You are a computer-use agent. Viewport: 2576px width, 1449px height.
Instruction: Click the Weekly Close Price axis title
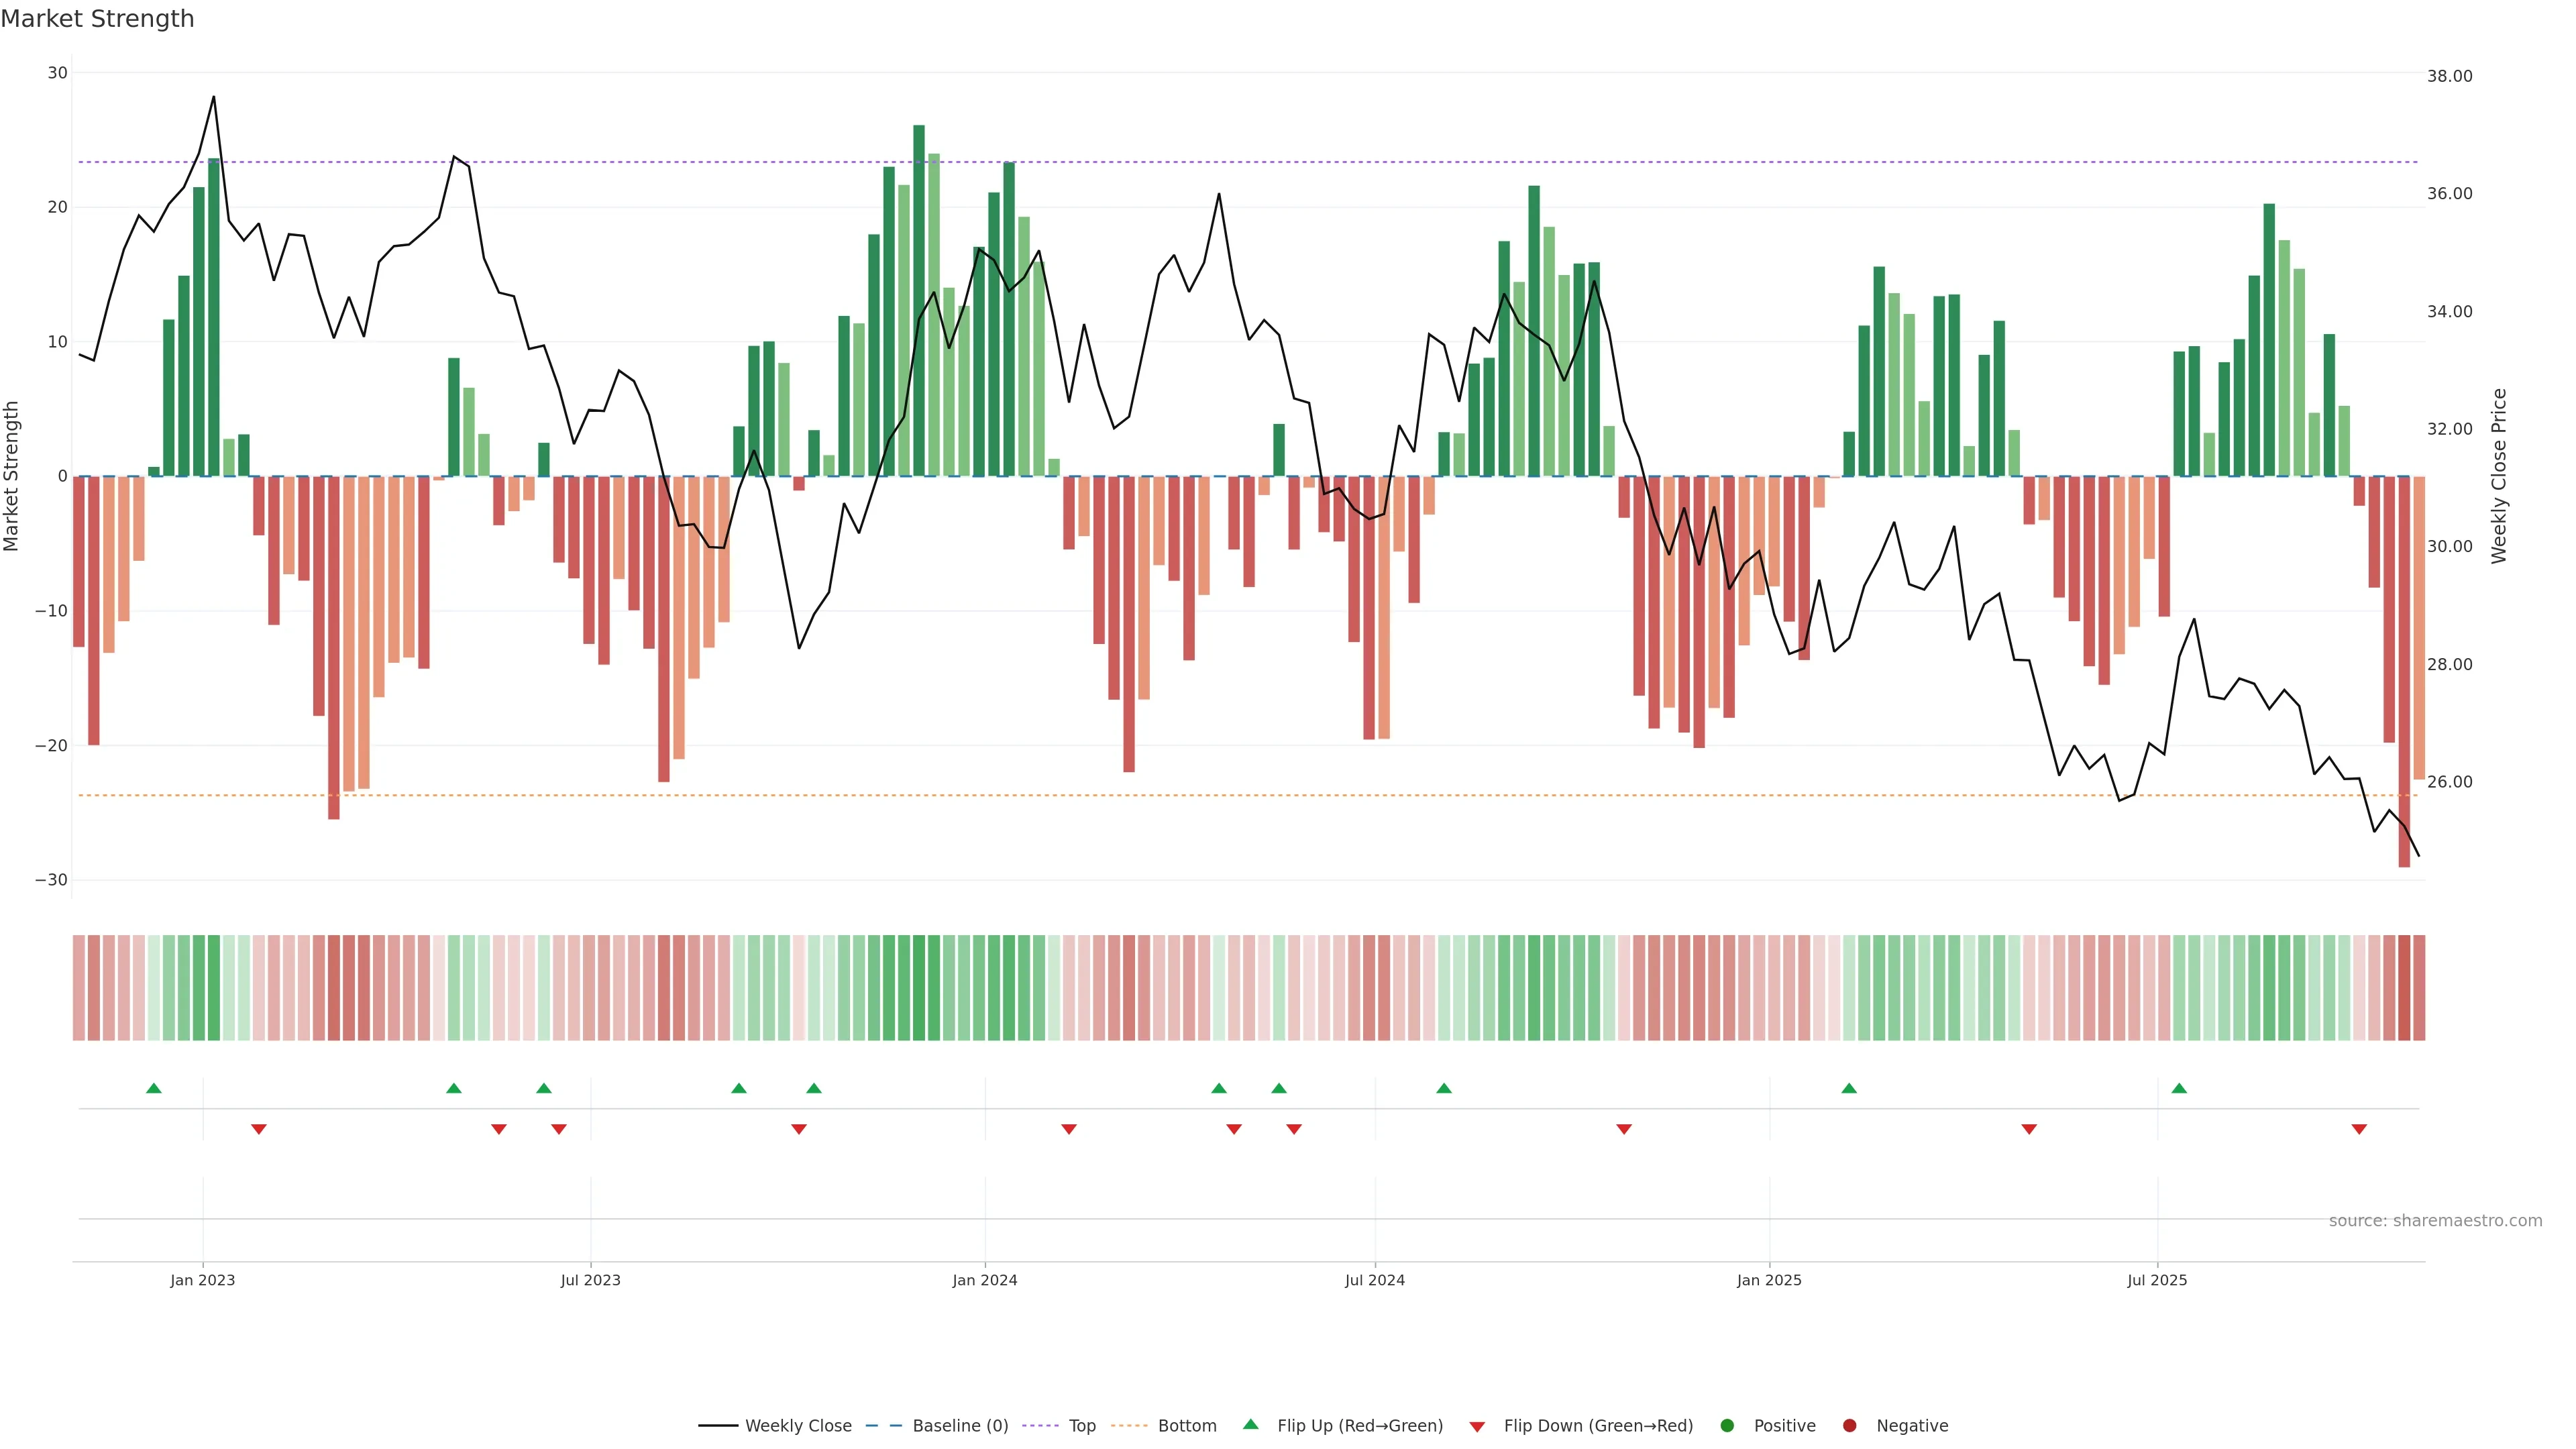point(2499,476)
